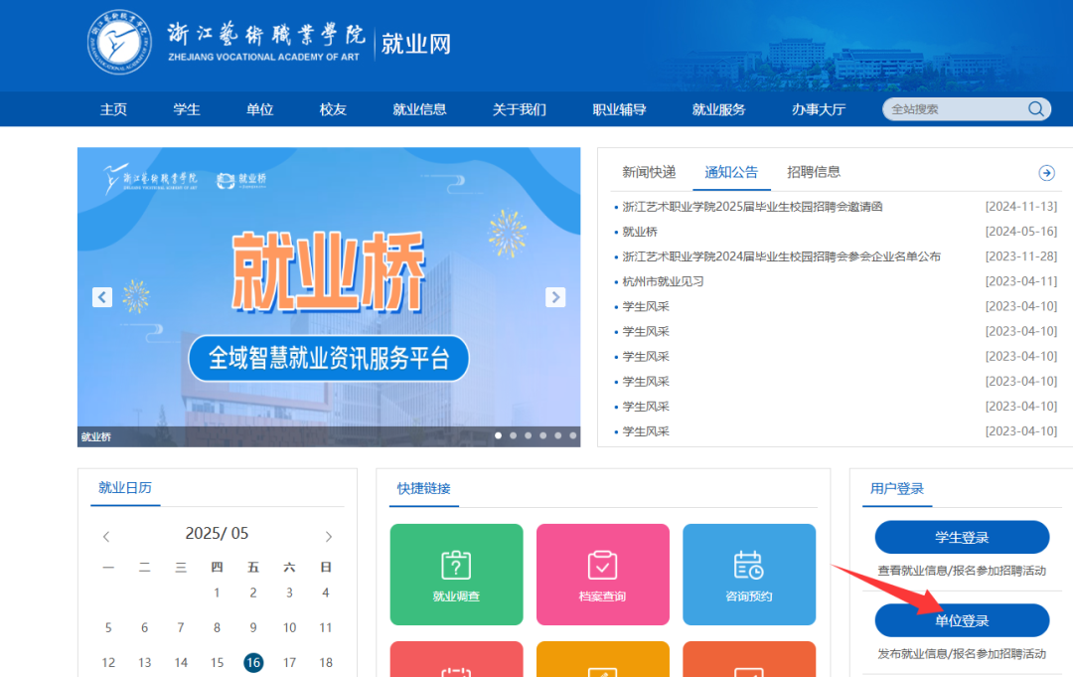Open the 办事大厅 navigation menu
The image size is (1073, 677).
[x=818, y=109]
